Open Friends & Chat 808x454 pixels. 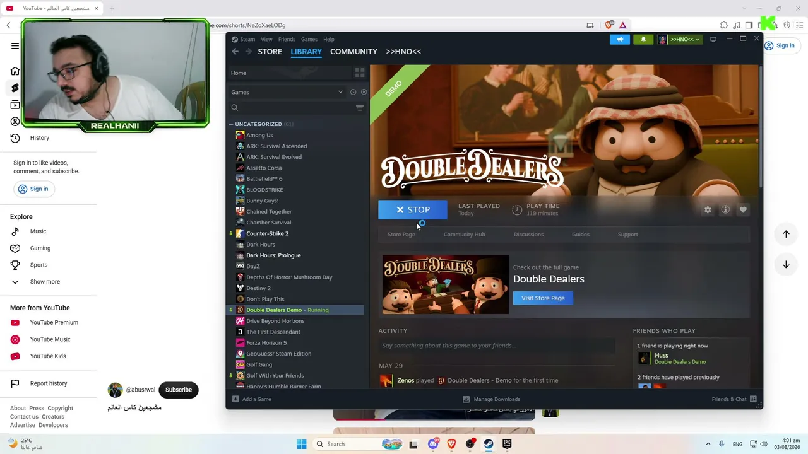coord(735,399)
